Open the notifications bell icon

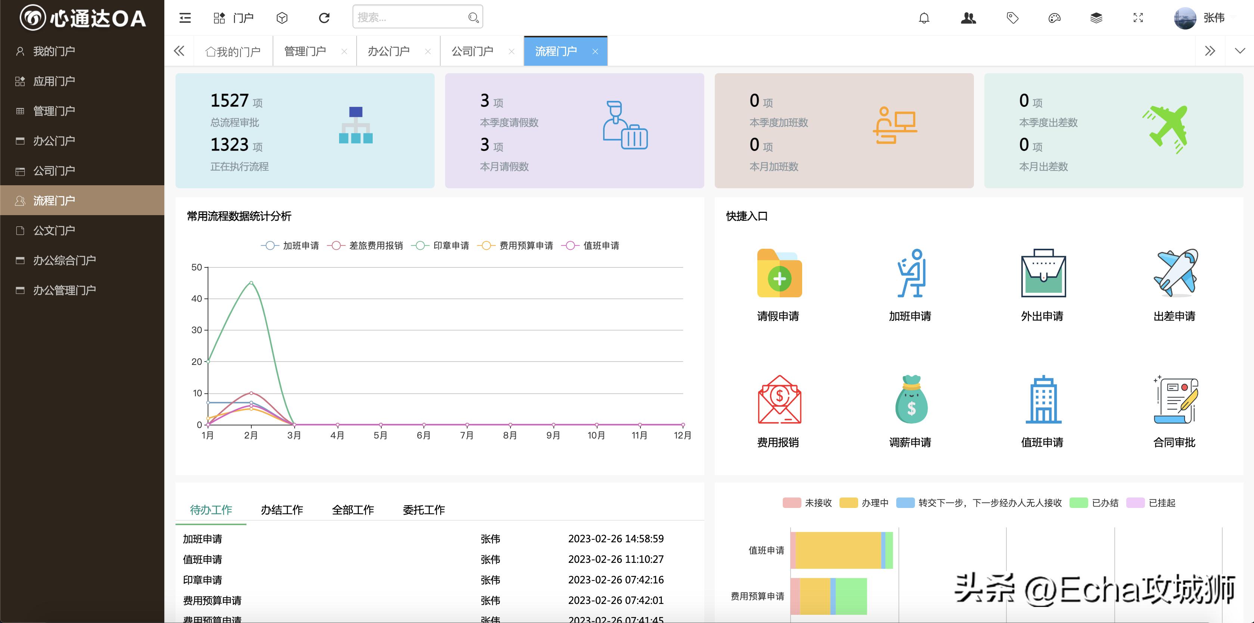pyautogui.click(x=924, y=18)
